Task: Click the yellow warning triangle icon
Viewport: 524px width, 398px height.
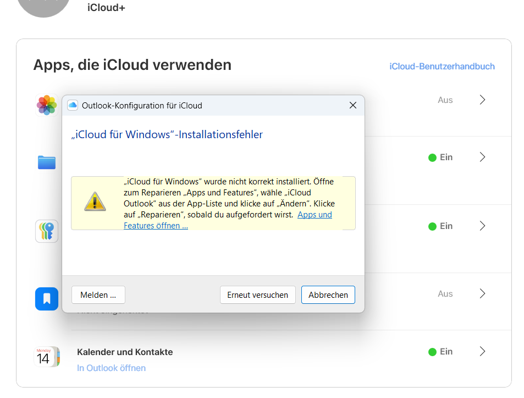Action: [x=95, y=201]
